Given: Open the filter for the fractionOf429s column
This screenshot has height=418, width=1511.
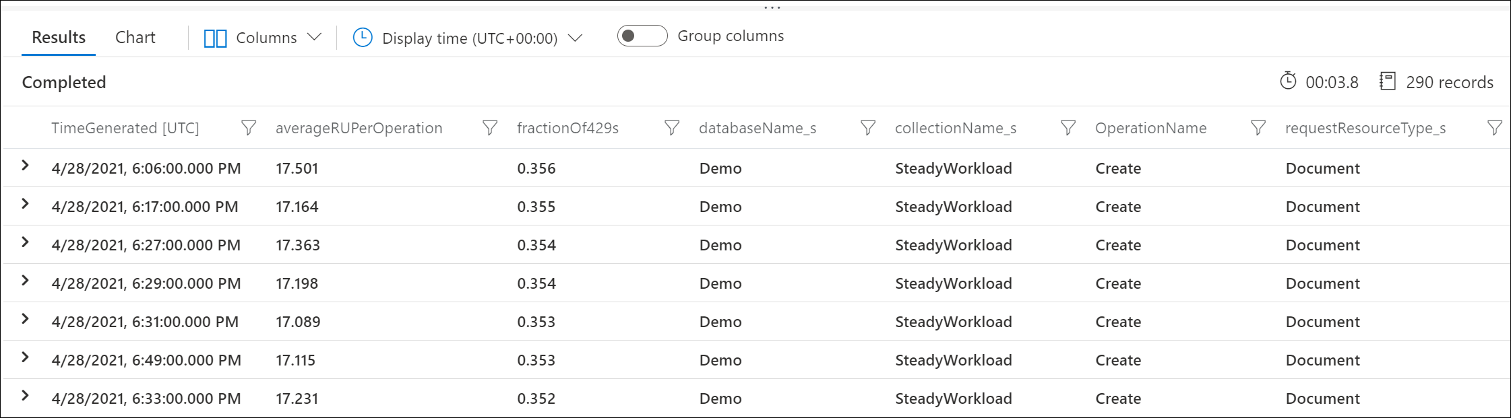Looking at the screenshot, I should (x=671, y=128).
